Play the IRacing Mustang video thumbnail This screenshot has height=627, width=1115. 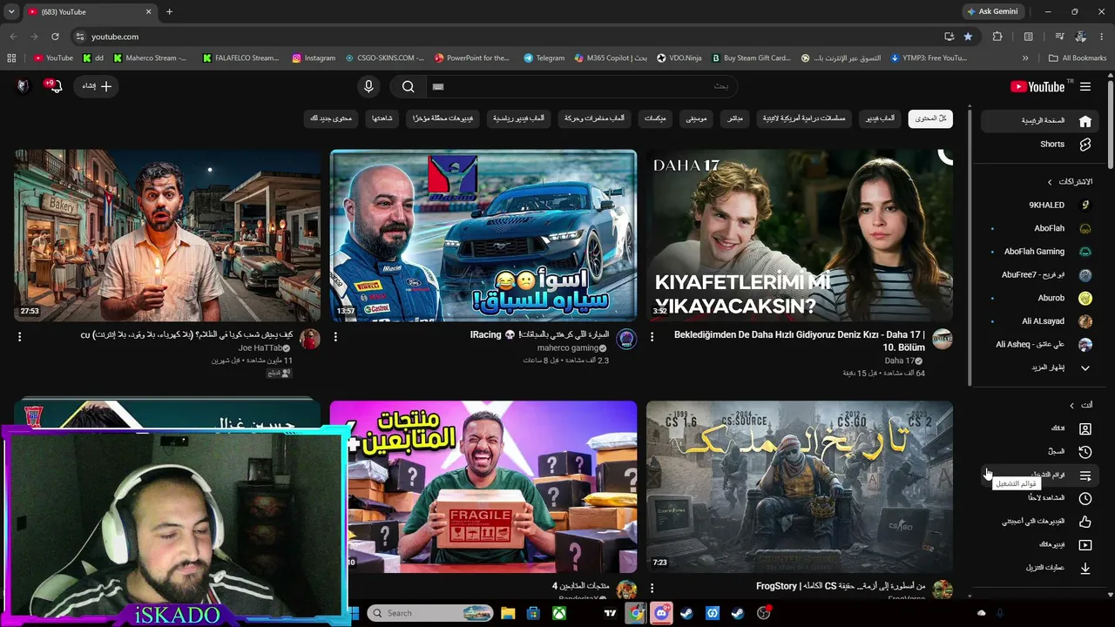[483, 236]
